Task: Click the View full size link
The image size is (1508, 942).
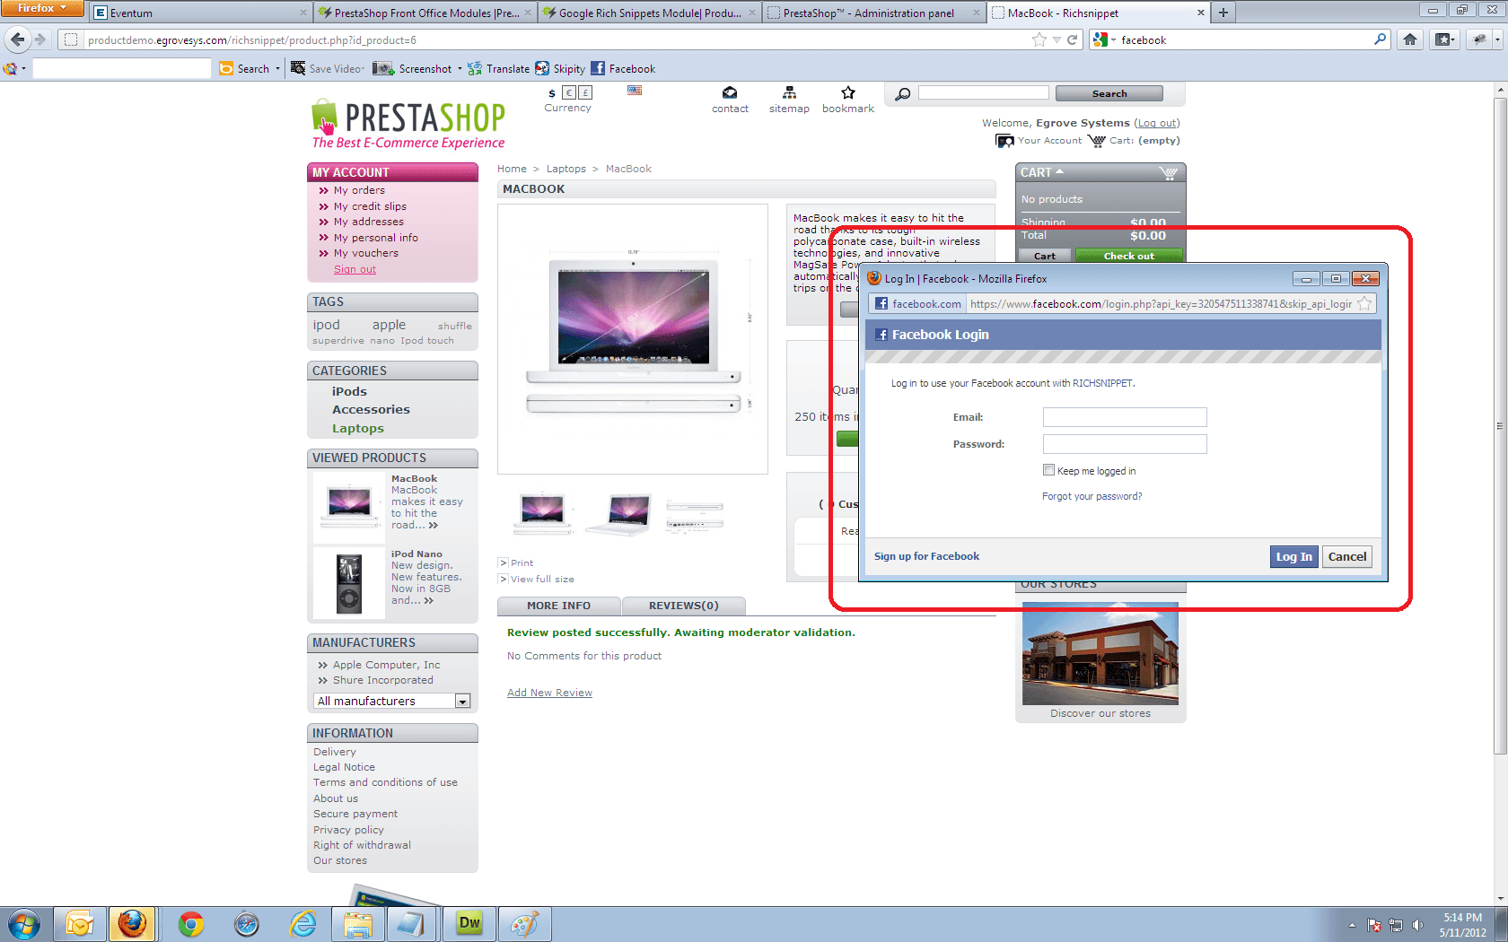Action: point(542,580)
